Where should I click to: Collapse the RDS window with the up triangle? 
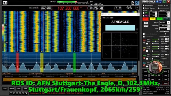(x=137, y=29)
